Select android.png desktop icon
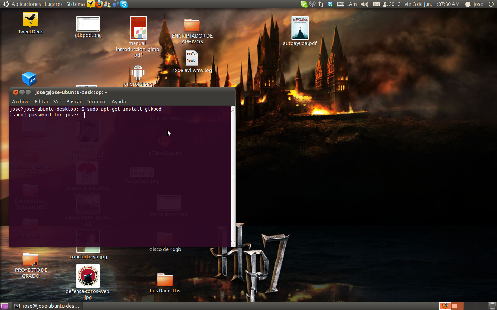497x310 pixels. [138, 73]
